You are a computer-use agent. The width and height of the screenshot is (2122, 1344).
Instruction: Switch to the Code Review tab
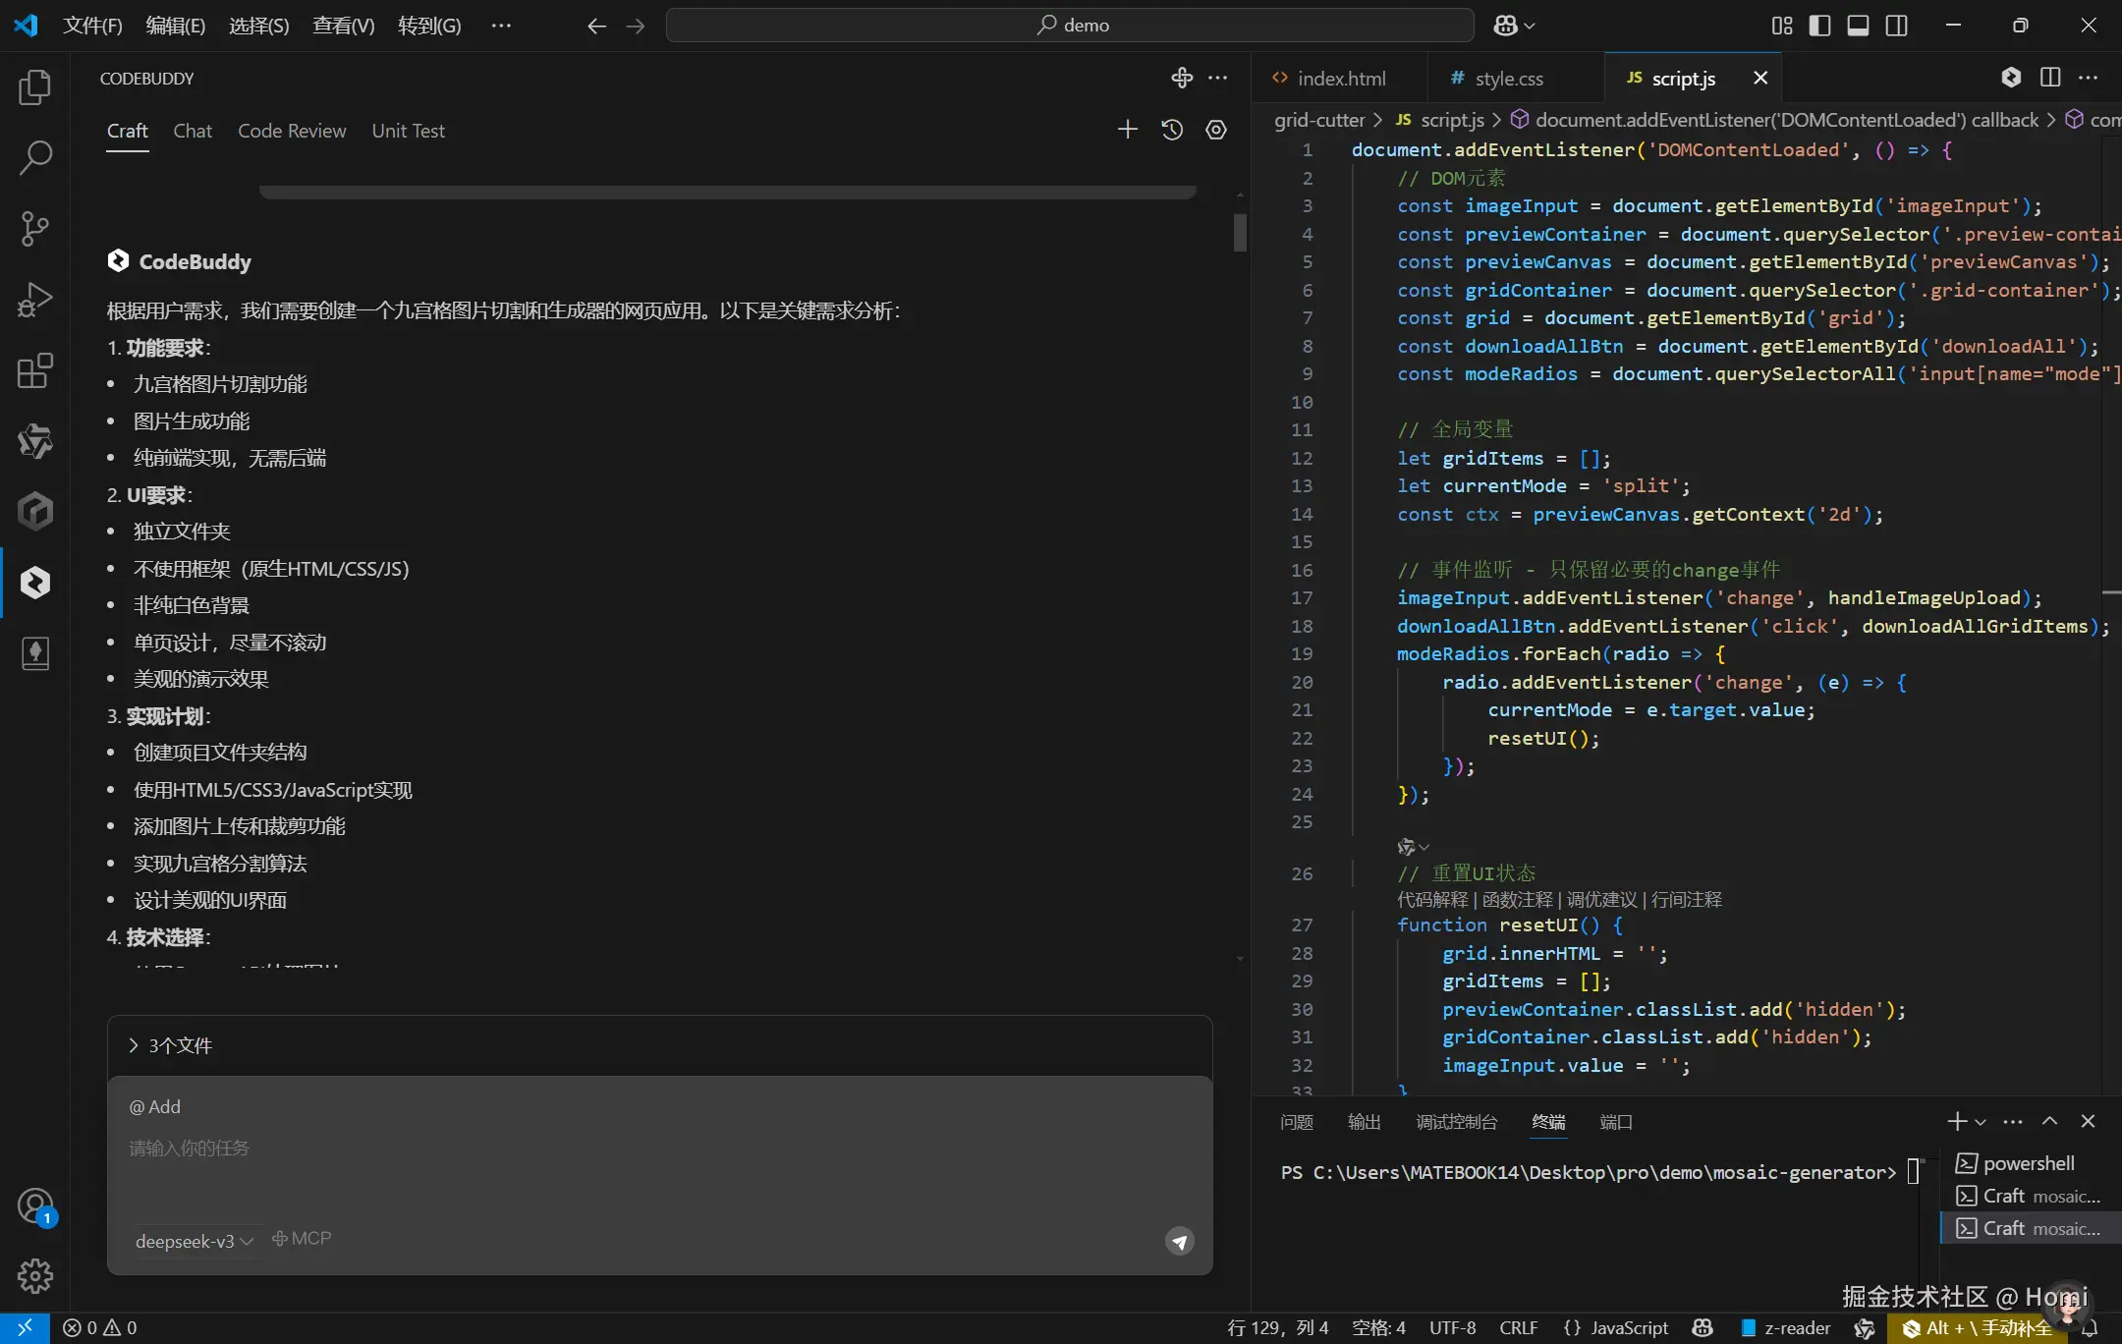pyautogui.click(x=292, y=131)
